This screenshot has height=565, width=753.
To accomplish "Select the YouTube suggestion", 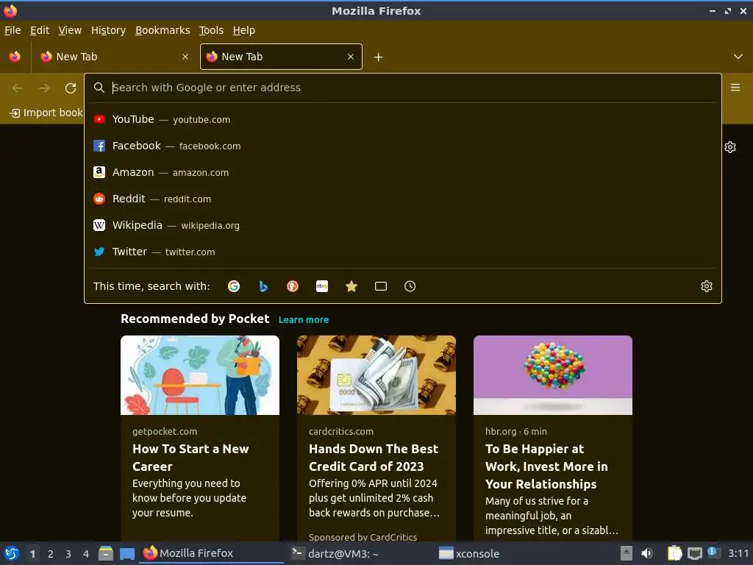I will tap(402, 119).
